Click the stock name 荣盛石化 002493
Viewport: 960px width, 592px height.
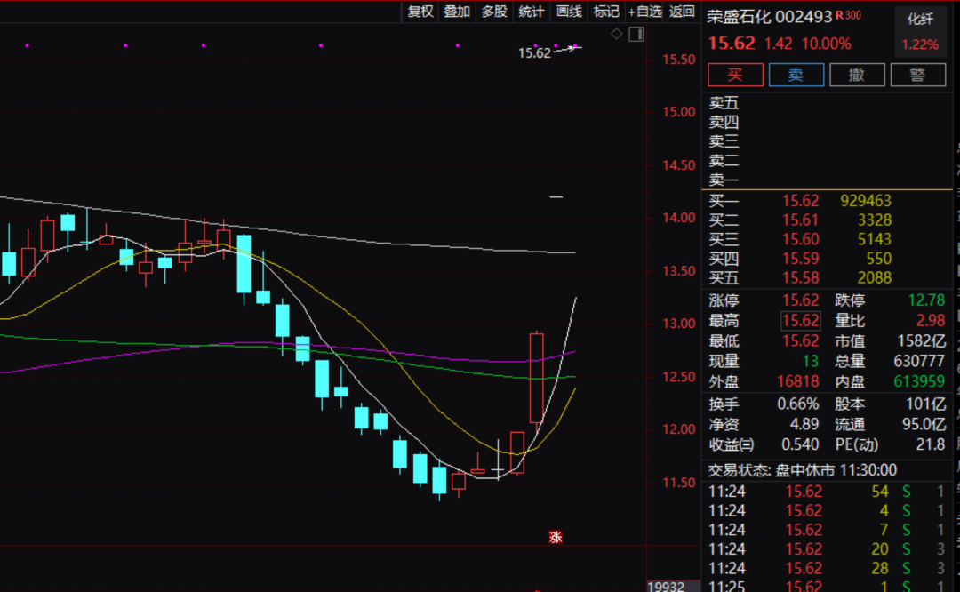[x=770, y=17]
